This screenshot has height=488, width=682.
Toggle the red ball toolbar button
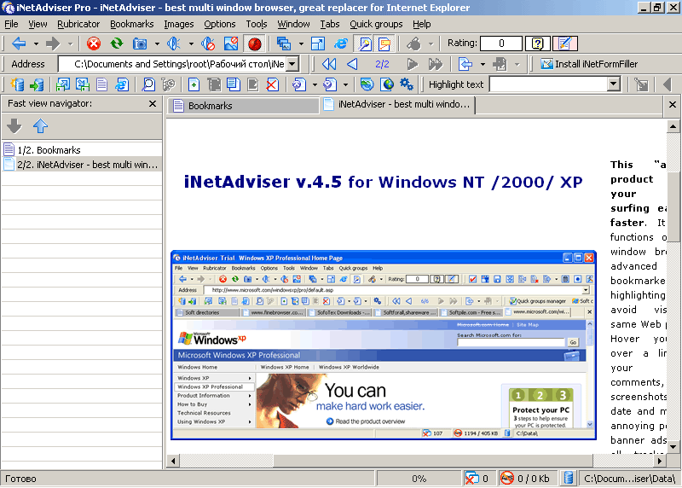(254, 44)
